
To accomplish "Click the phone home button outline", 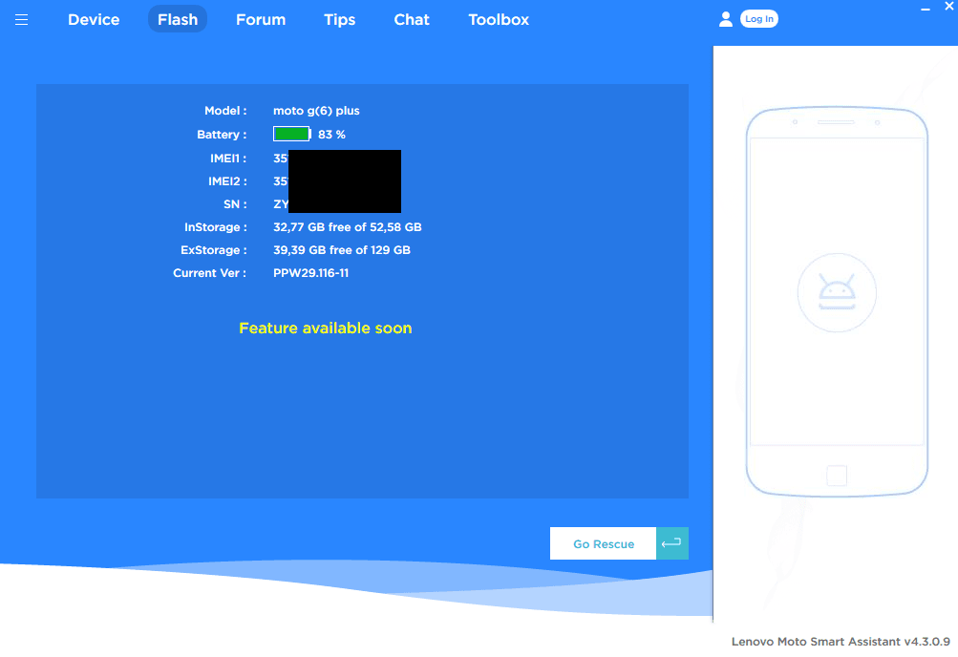I will pyautogui.click(x=837, y=475).
